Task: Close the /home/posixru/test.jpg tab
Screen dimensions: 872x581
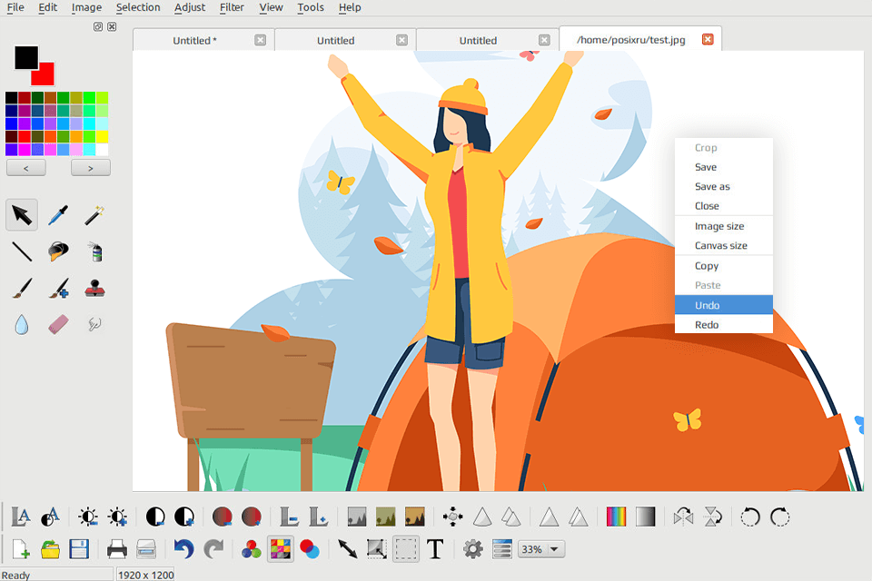Action: [x=708, y=39]
